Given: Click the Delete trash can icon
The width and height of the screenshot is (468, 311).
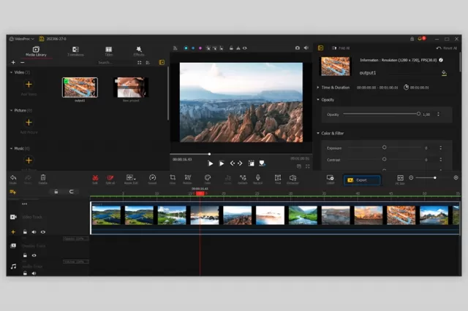Looking at the screenshot, I should pos(43,179).
